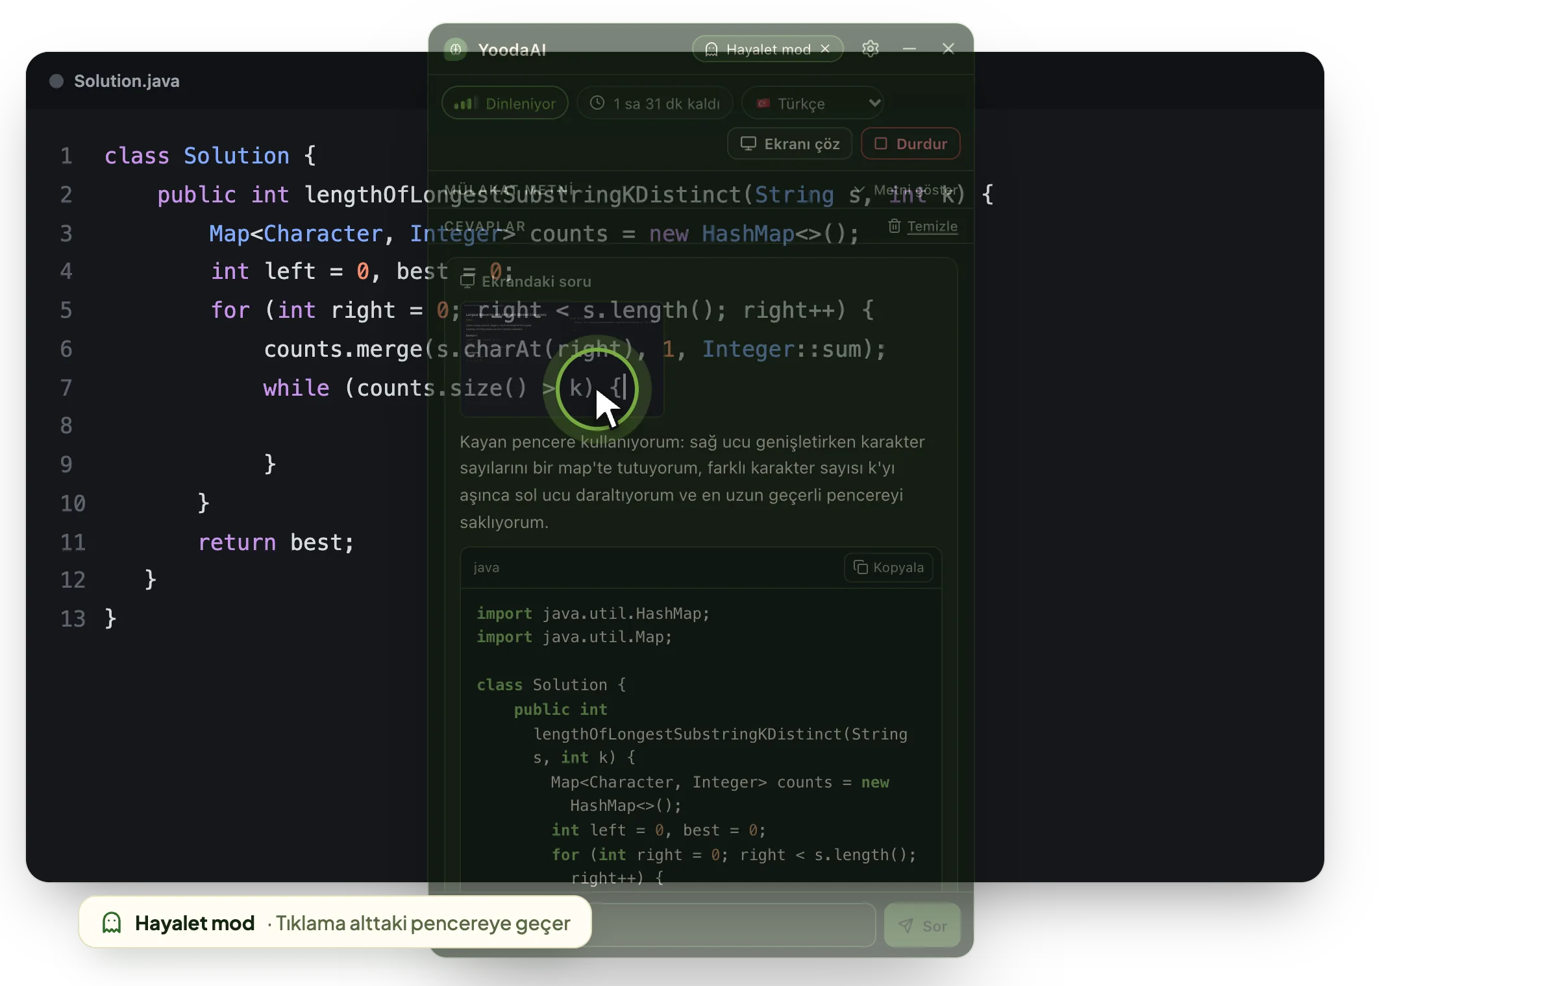Click the trash icon beside Temizle
The width and height of the screenshot is (1558, 986).
click(894, 226)
